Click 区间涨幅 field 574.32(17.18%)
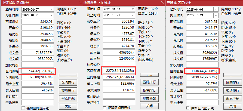The height and width of the screenshot is (111, 243). point(38,71)
